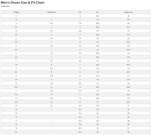Click US Men size 20 in the last row
The width and height of the screenshot is (153, 136).
point(16,132)
